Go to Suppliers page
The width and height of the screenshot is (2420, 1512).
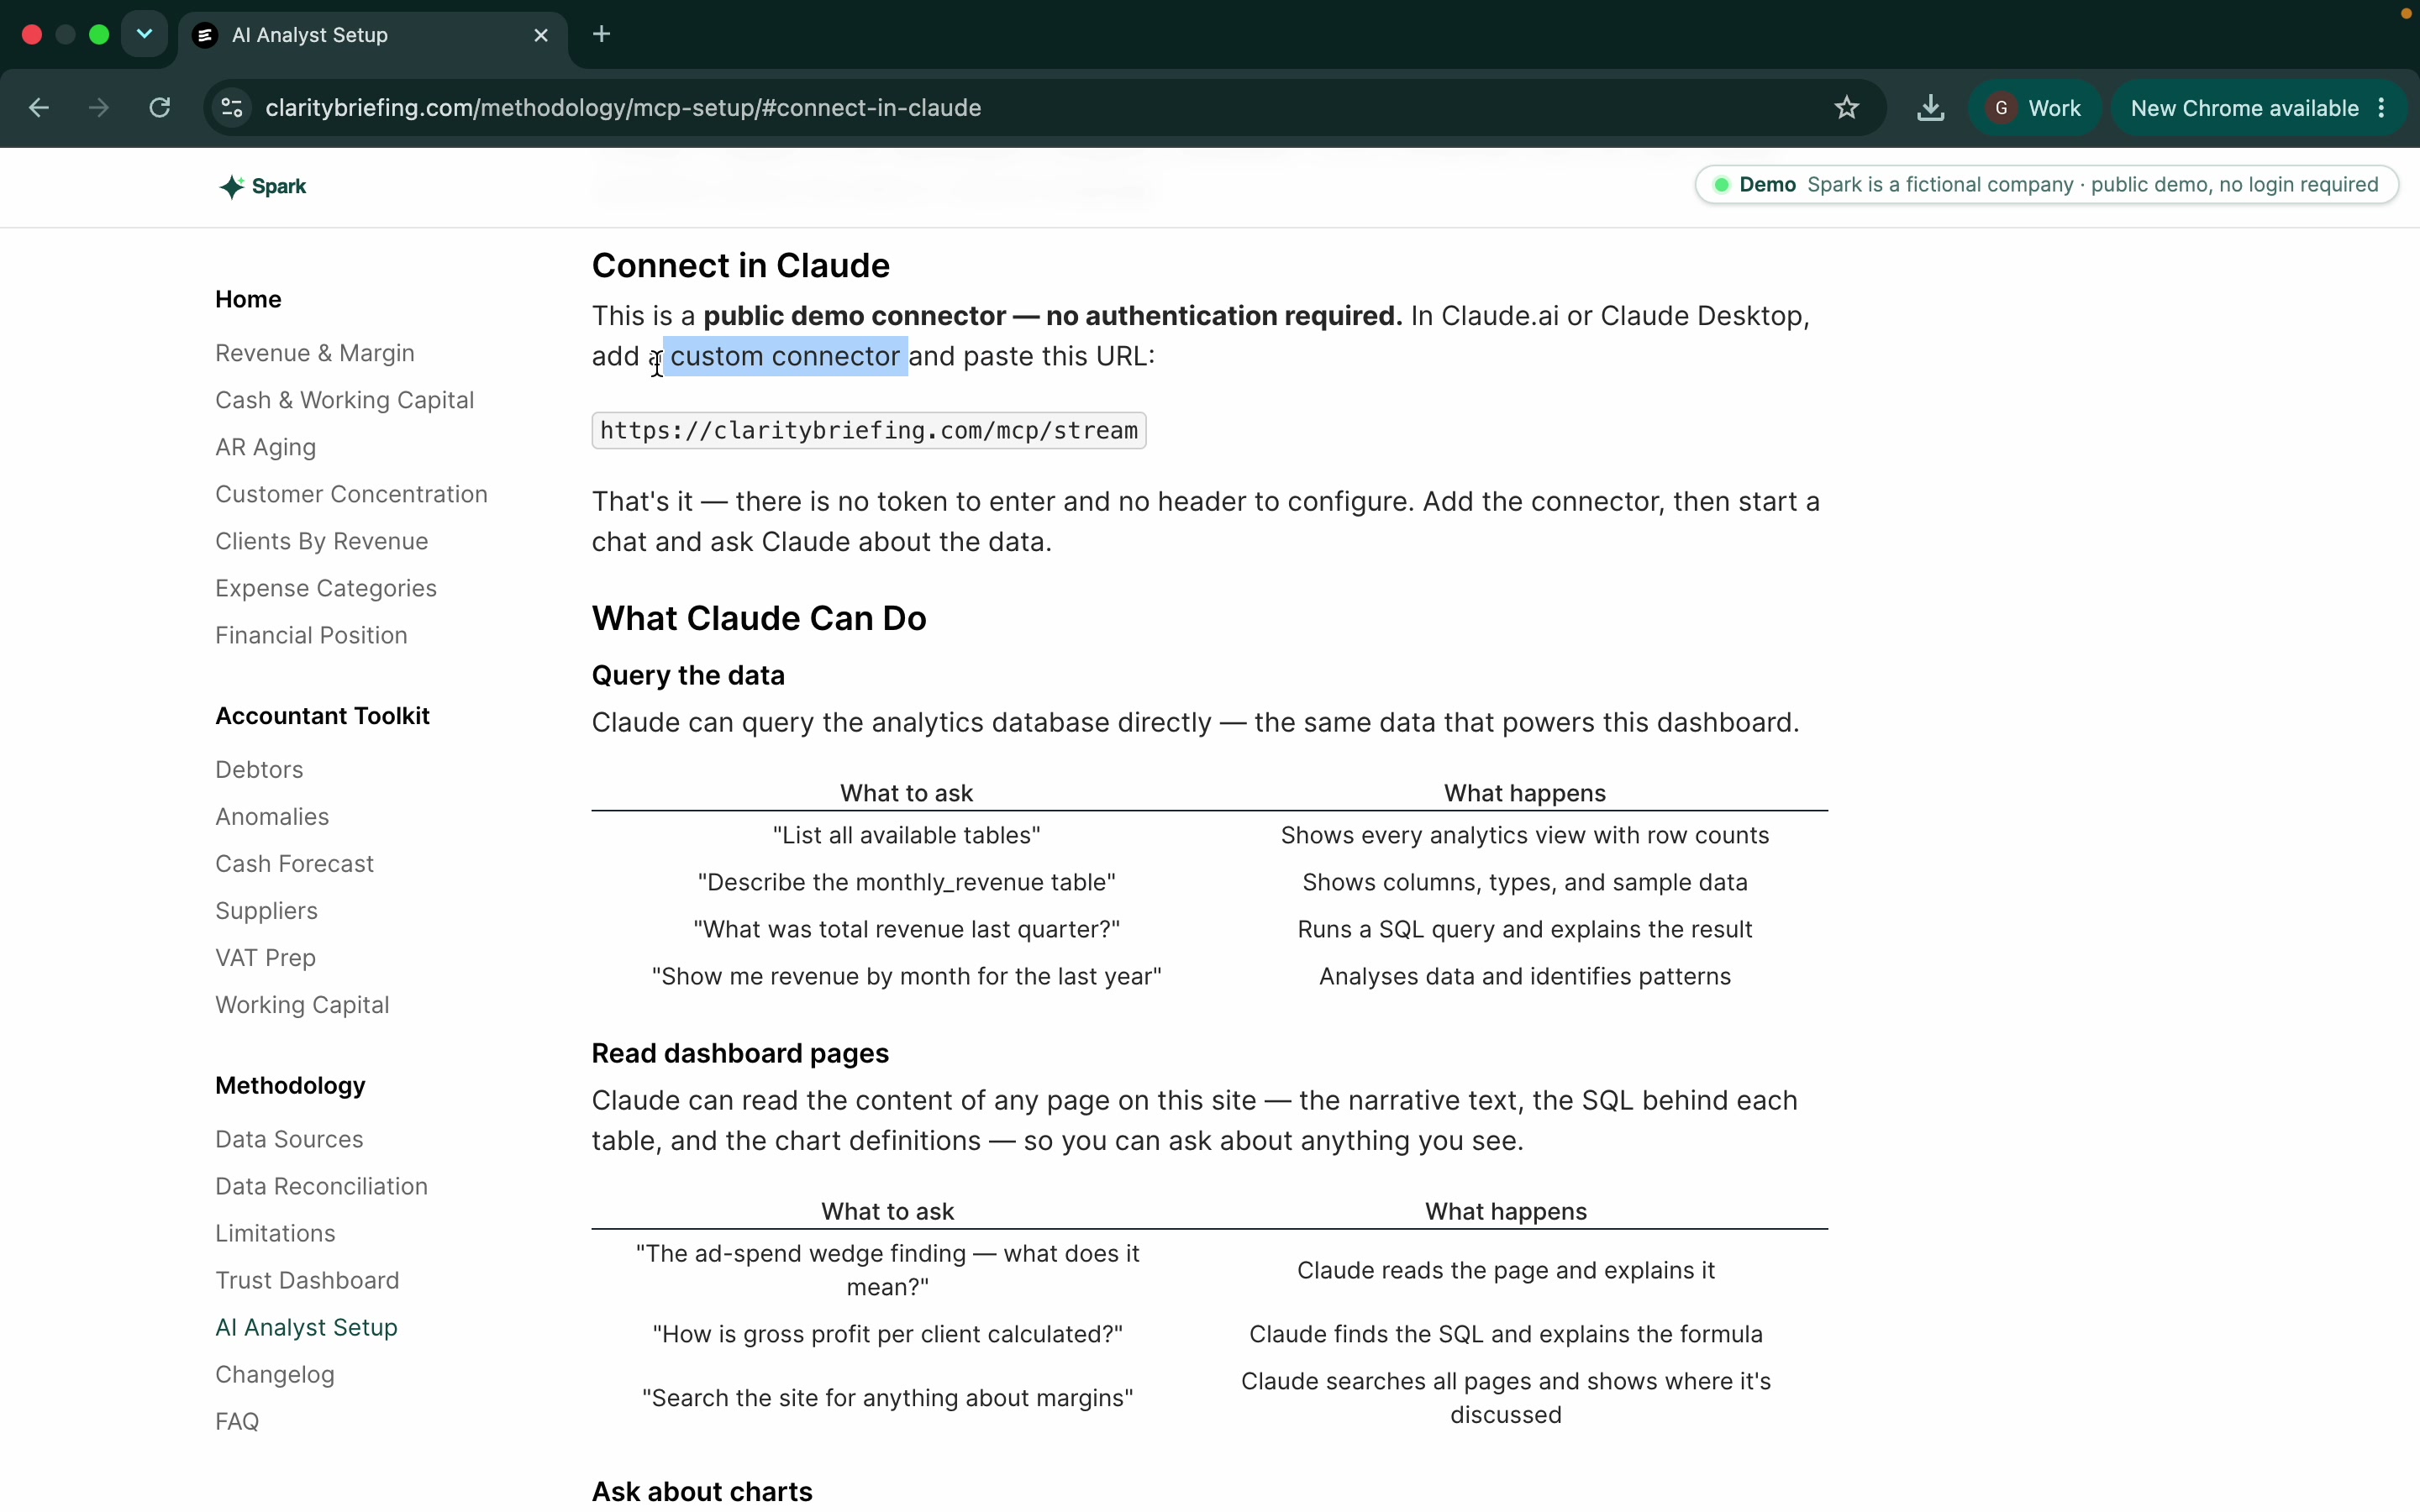(x=267, y=911)
